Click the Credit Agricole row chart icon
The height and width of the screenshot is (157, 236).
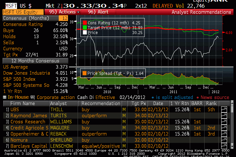pyautogui.click(x=224, y=128)
